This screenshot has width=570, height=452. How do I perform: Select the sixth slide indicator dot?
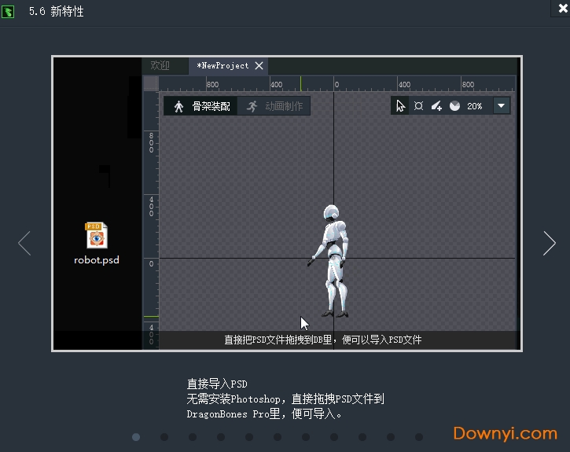tap(278, 437)
